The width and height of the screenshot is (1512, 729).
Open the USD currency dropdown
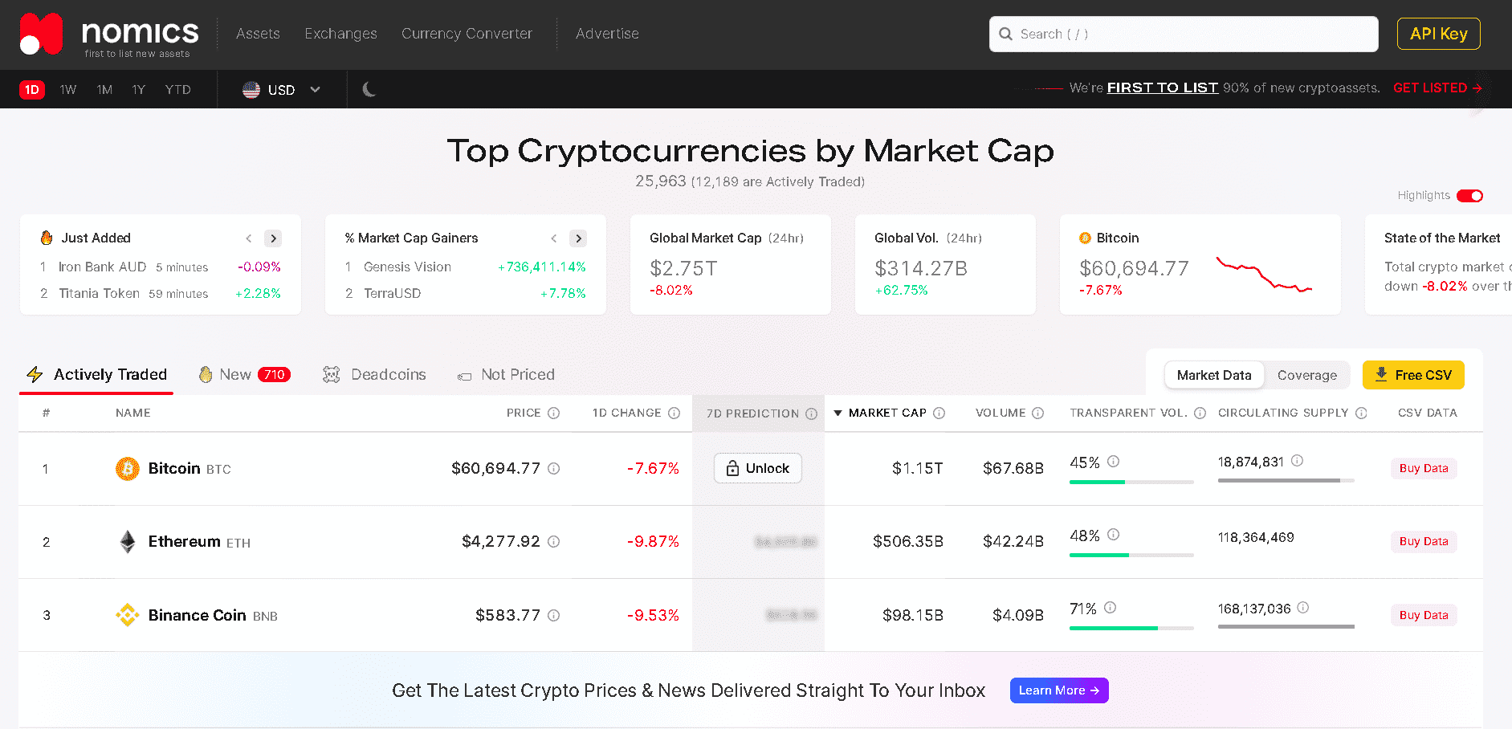(282, 90)
